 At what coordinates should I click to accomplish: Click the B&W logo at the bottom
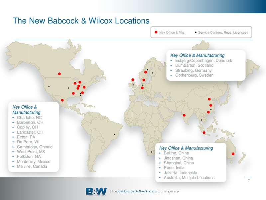[96, 191]
